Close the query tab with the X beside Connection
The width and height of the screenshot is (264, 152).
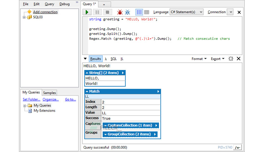239,12
